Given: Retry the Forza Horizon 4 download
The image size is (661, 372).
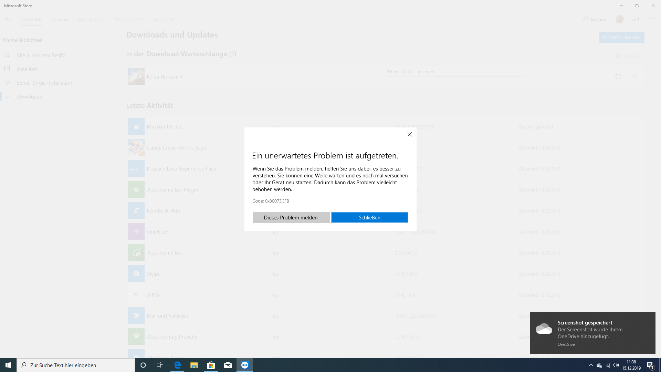Looking at the screenshot, I should pyautogui.click(x=618, y=76).
